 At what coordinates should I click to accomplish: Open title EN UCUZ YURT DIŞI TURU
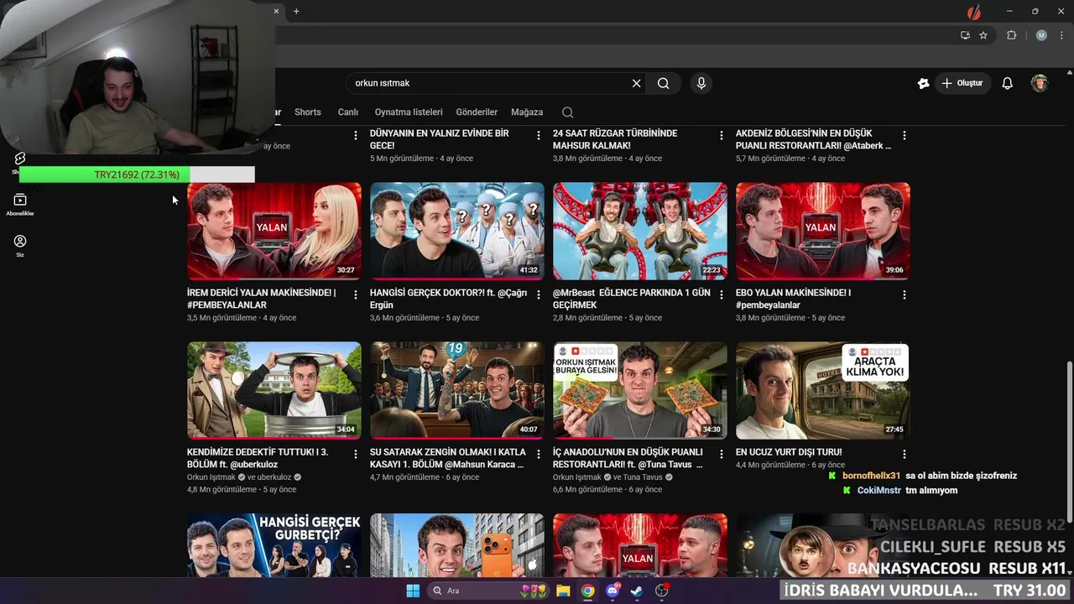coord(789,452)
